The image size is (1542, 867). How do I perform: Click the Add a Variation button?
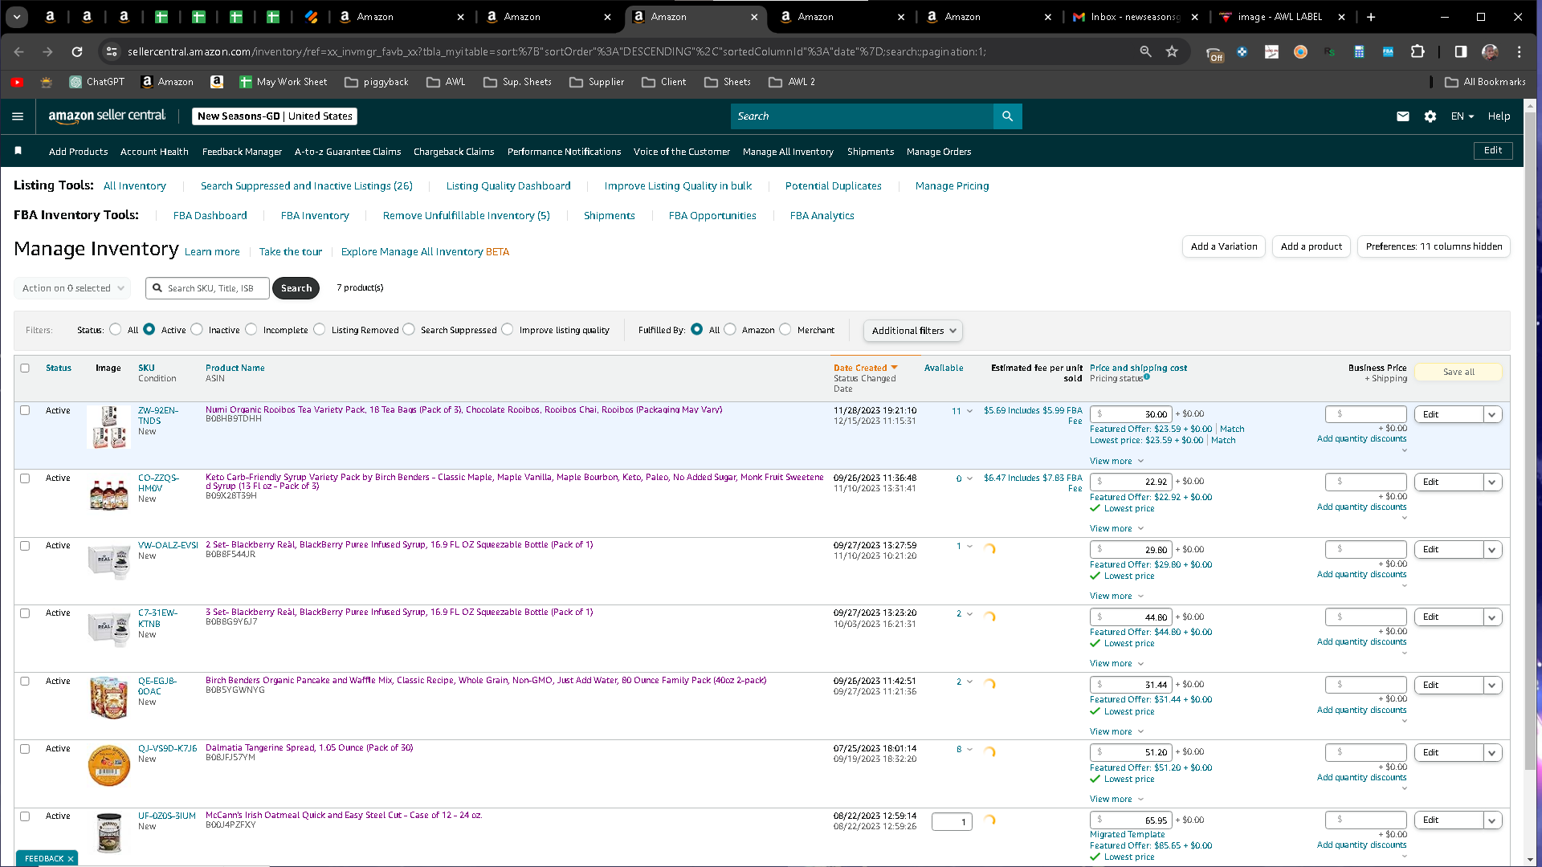pos(1224,246)
